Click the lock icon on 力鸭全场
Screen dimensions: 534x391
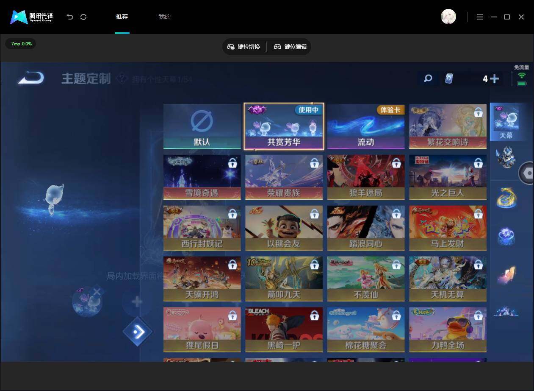point(478,316)
